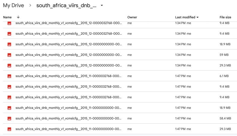Click the 18.9 MB size in the 2015_12 row
Image resolution: width=237 pixels, height=136 pixels.
225,44
